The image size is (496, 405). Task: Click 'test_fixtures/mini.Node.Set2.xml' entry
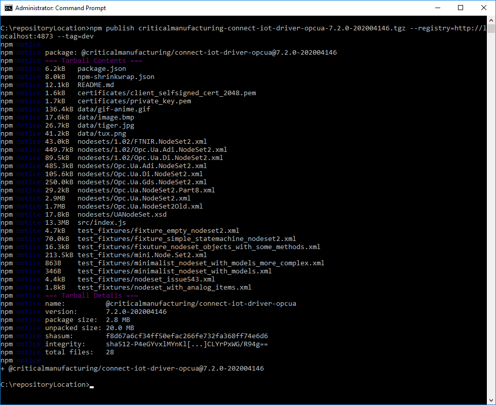(142, 255)
